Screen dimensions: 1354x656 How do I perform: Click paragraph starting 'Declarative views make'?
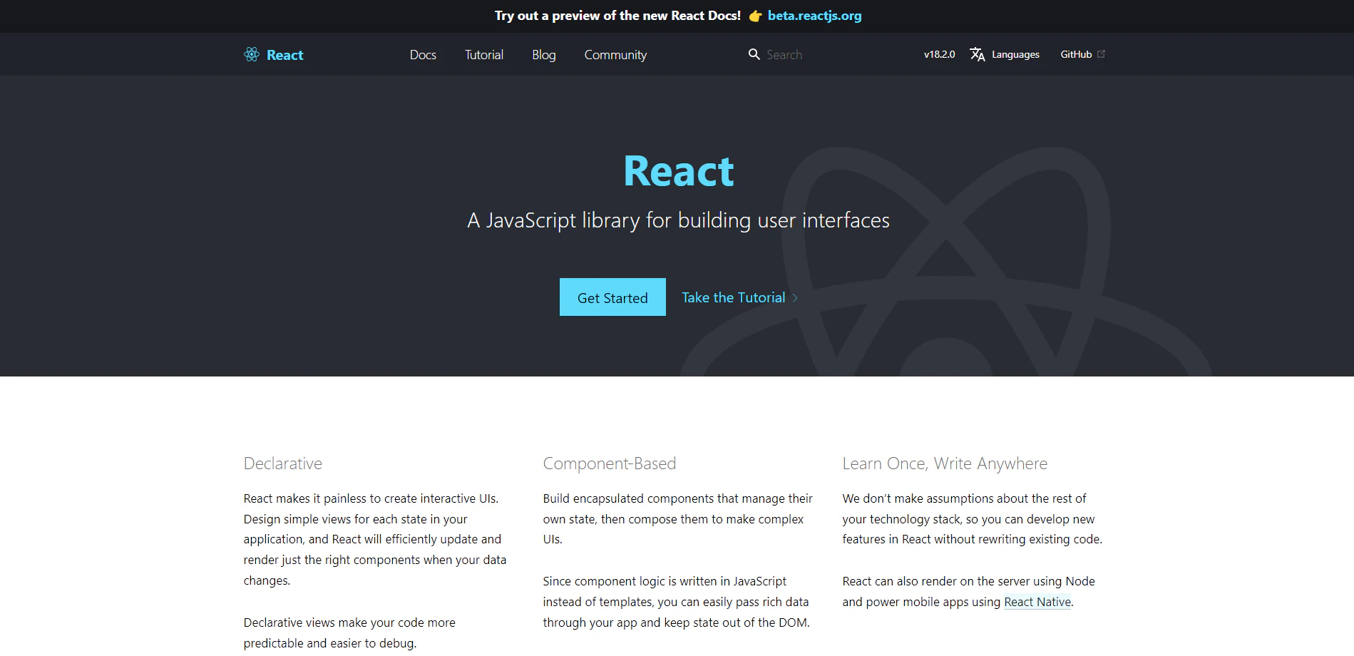[x=349, y=632]
